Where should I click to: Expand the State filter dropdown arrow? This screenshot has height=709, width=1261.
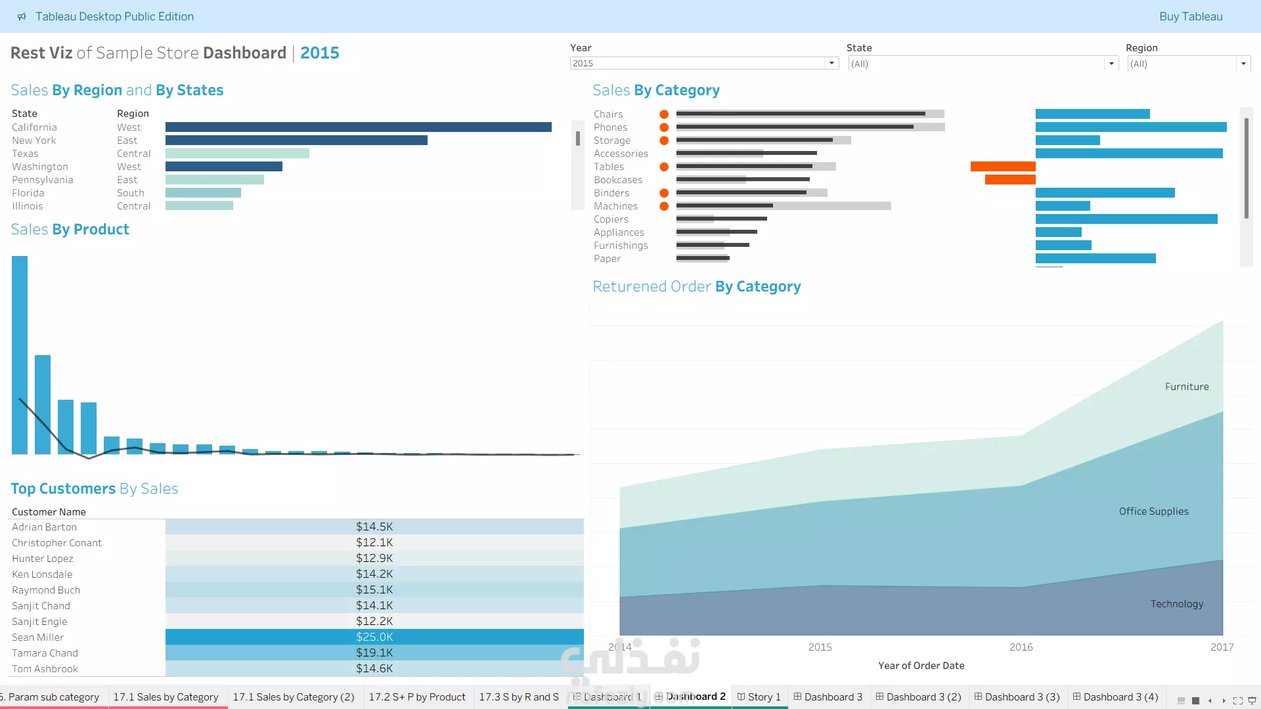pos(1111,64)
